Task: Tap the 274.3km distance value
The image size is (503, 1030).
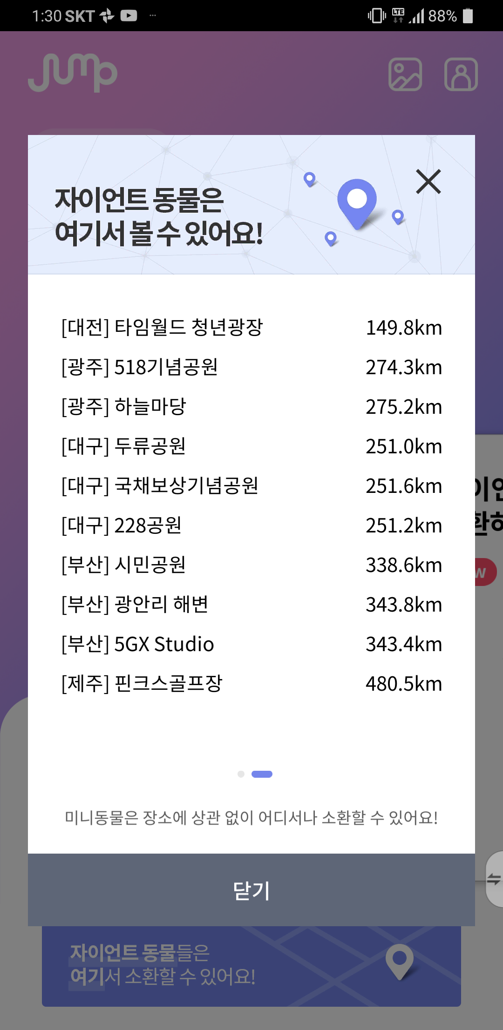Action: coord(404,367)
